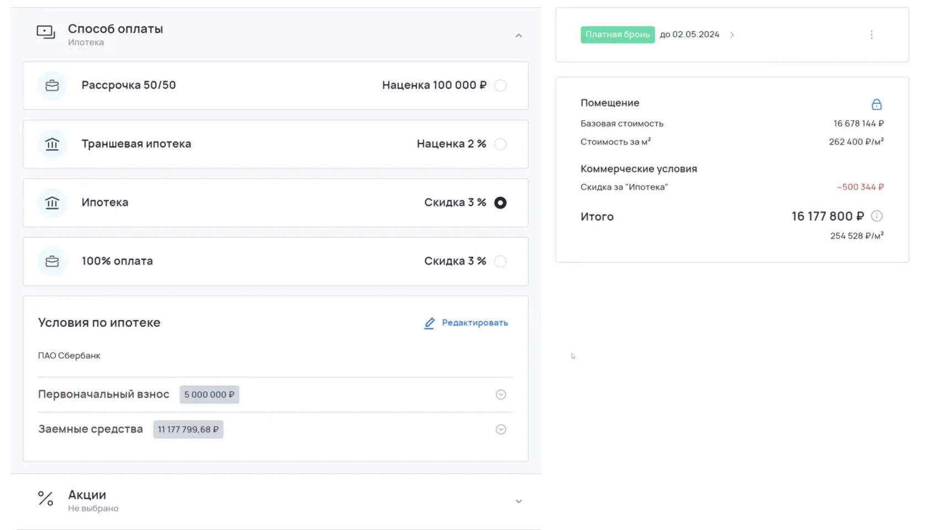The width and height of the screenshot is (928, 530).
Task: Open booking details arrow after 02.05.2024
Action: click(732, 35)
